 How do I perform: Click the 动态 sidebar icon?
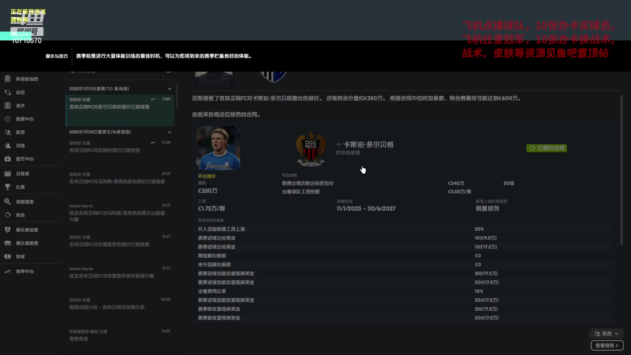pyautogui.click(x=8, y=92)
